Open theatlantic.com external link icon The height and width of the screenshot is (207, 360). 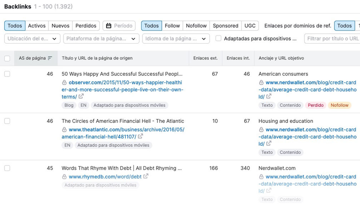[140, 136]
